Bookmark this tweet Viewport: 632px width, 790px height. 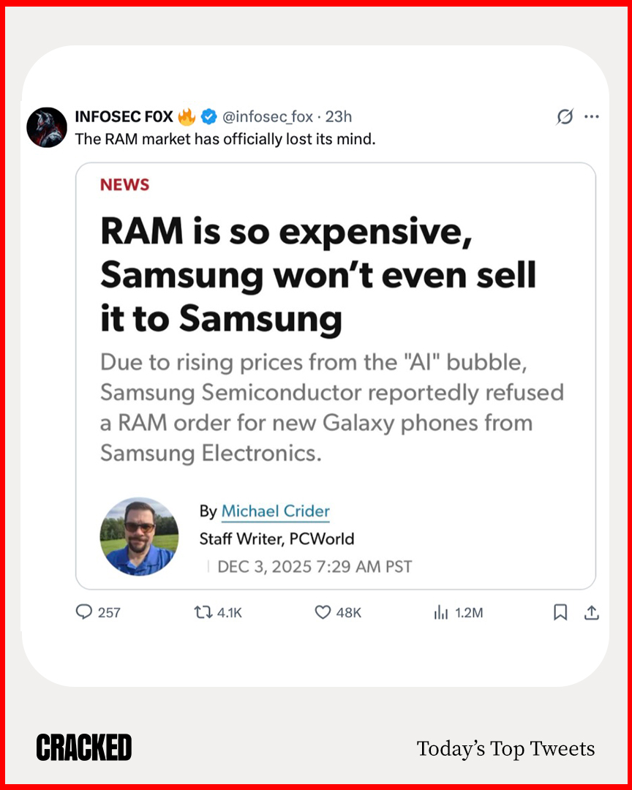[x=560, y=612]
